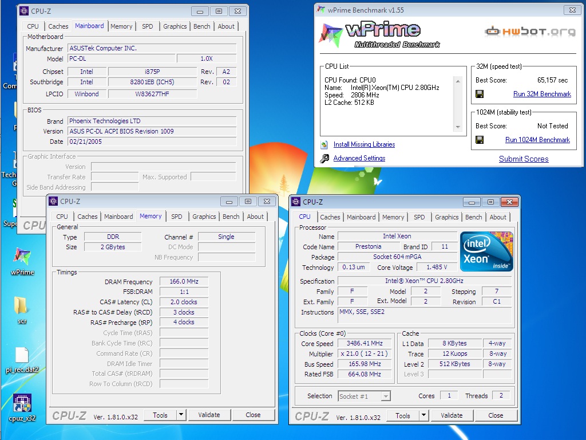This screenshot has width=586, height=440.
Task: Open Graphics tab in Memory window
Action: [x=204, y=216]
